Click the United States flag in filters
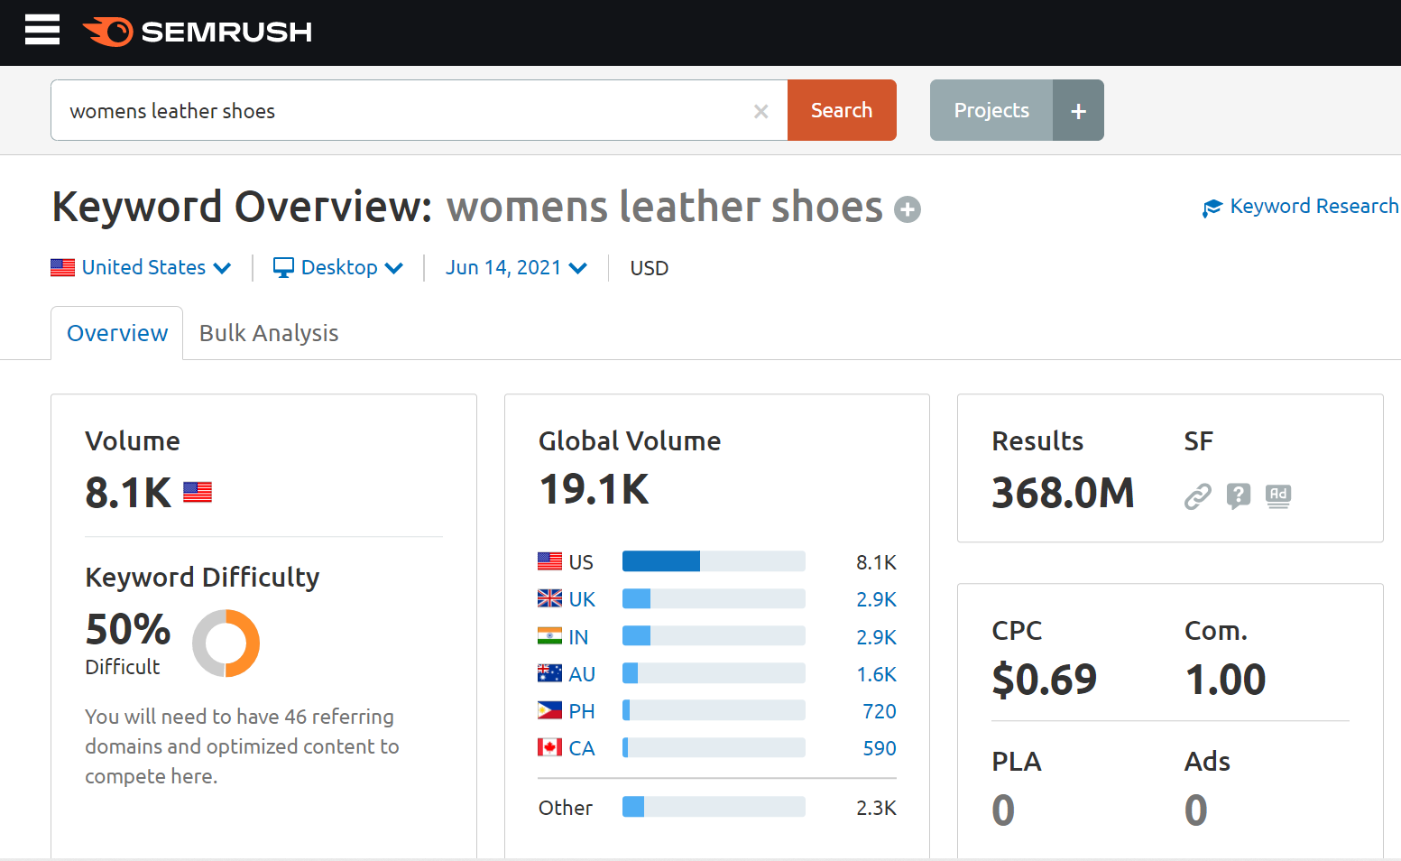 pos(62,268)
